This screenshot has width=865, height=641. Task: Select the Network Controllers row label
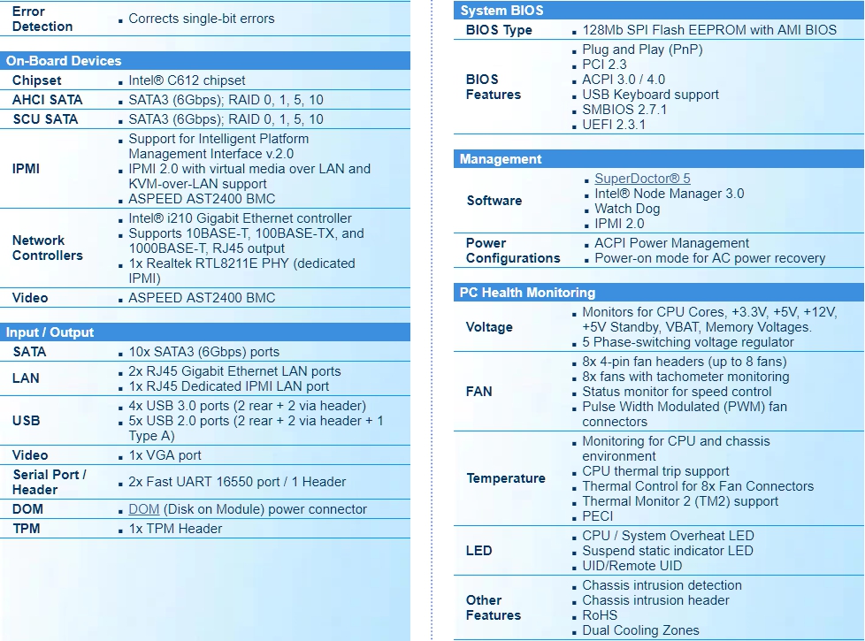(48, 248)
